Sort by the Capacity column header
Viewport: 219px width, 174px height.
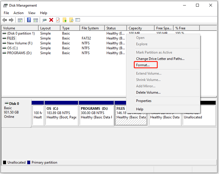pos(140,28)
